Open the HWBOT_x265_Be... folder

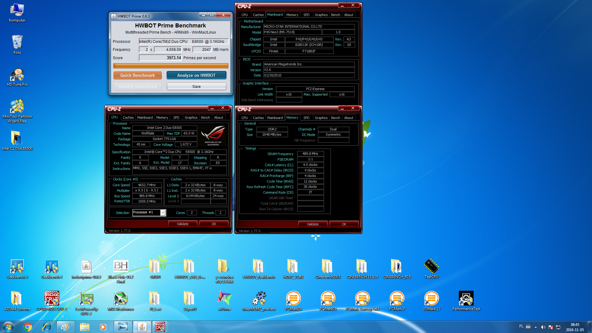point(190,269)
